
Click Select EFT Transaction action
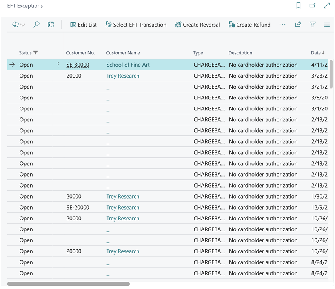point(136,25)
